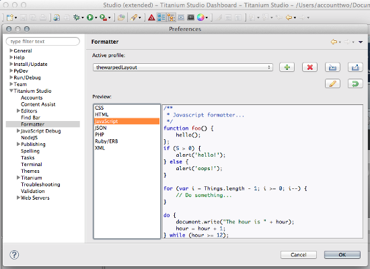The width and height of the screenshot is (370, 269).
Task: Open the color wheel dropdown arrow
Action: coord(207,17)
